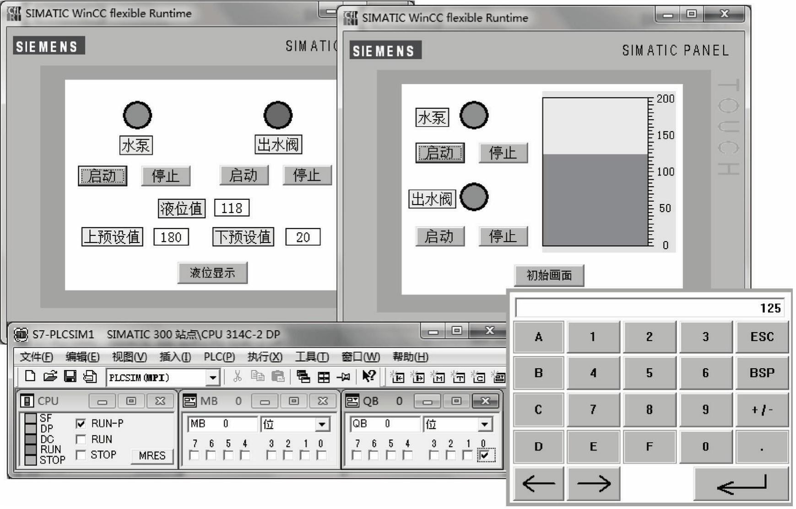Click the Print icon in PLCSIM toolbar
Image resolution: width=796 pixels, height=509 pixels.
point(90,377)
